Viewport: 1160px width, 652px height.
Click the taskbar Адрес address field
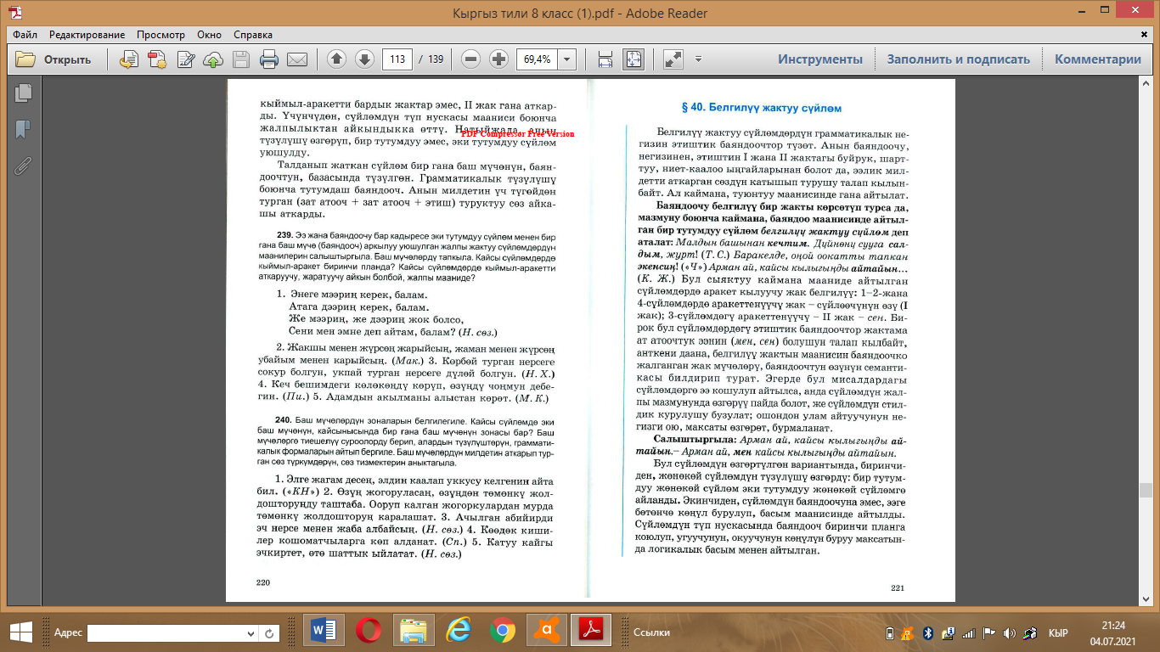point(165,632)
